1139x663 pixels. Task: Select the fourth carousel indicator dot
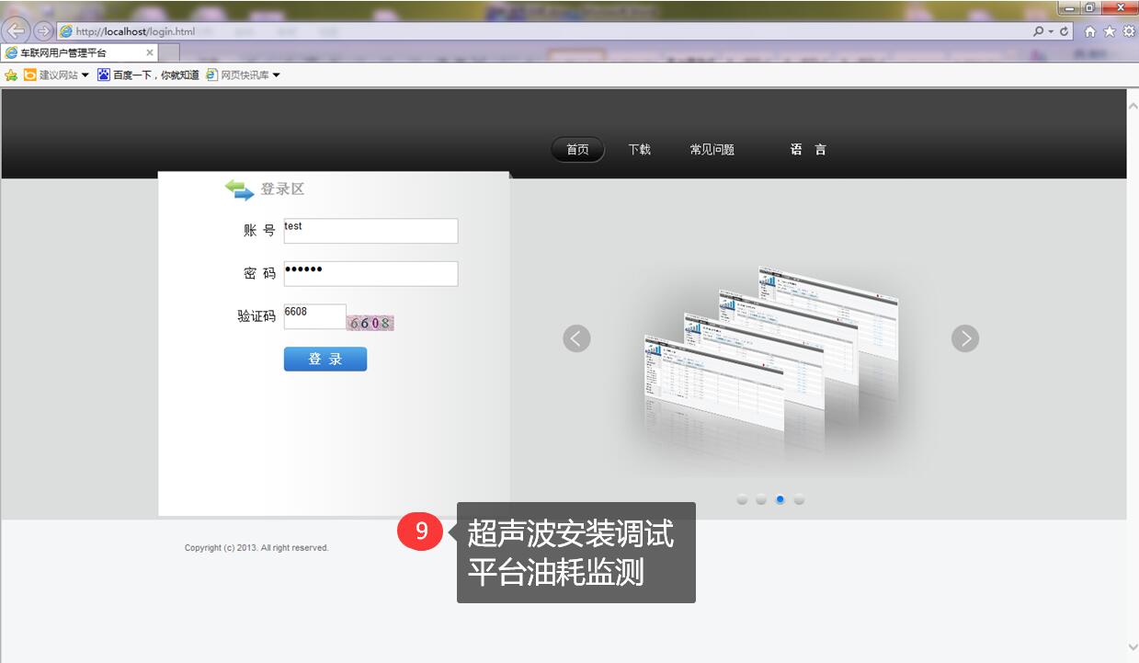tap(799, 499)
